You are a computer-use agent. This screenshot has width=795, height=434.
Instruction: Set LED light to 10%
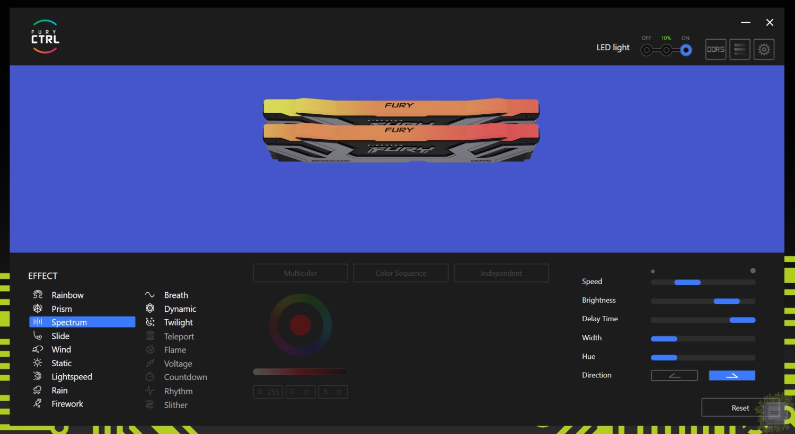666,50
